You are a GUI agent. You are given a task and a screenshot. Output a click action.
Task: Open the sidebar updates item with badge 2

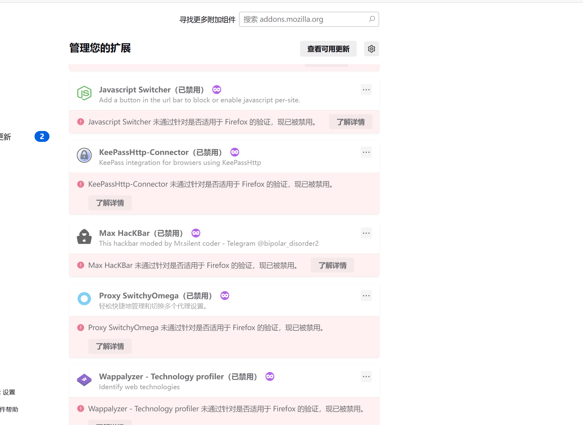(25, 137)
